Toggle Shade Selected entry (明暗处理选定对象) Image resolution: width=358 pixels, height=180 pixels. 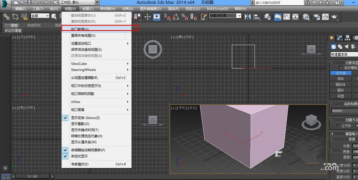click(97, 136)
